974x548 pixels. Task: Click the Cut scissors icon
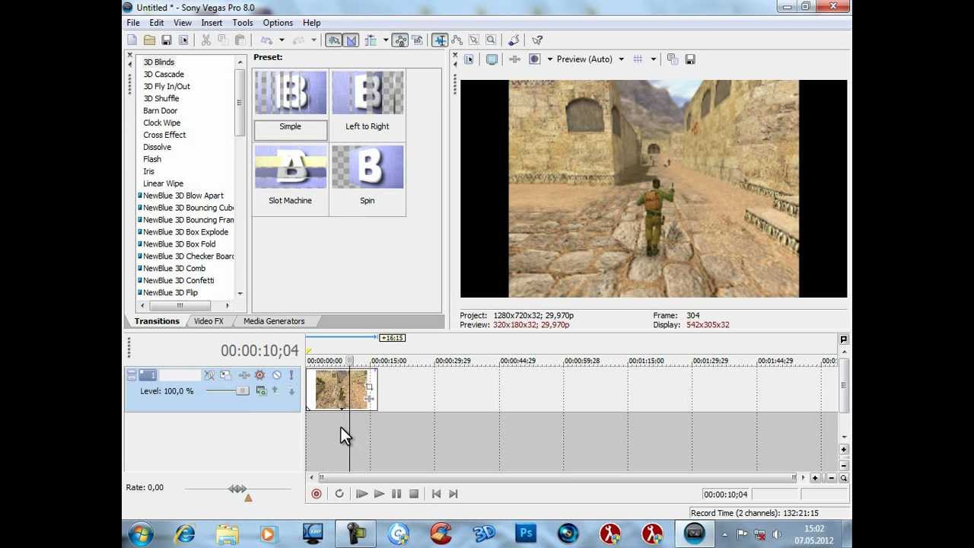(206, 40)
